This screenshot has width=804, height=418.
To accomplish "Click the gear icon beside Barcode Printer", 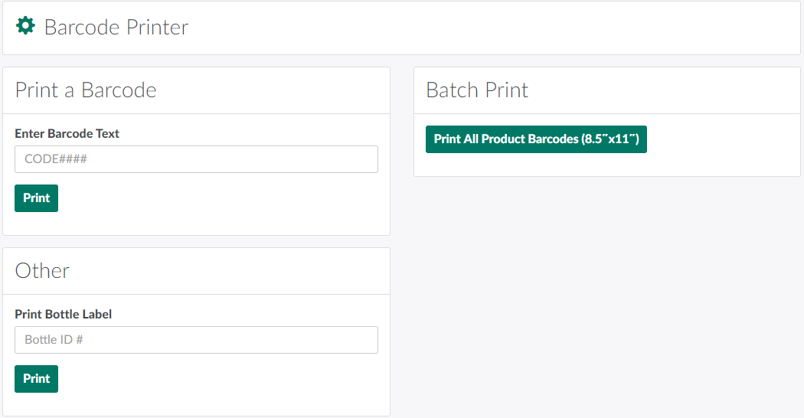I will (x=25, y=27).
